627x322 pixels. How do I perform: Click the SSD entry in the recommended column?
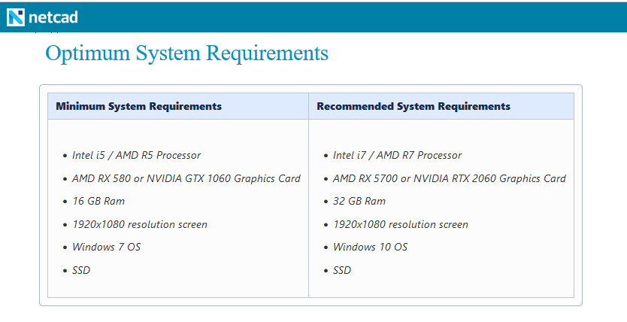(x=342, y=270)
